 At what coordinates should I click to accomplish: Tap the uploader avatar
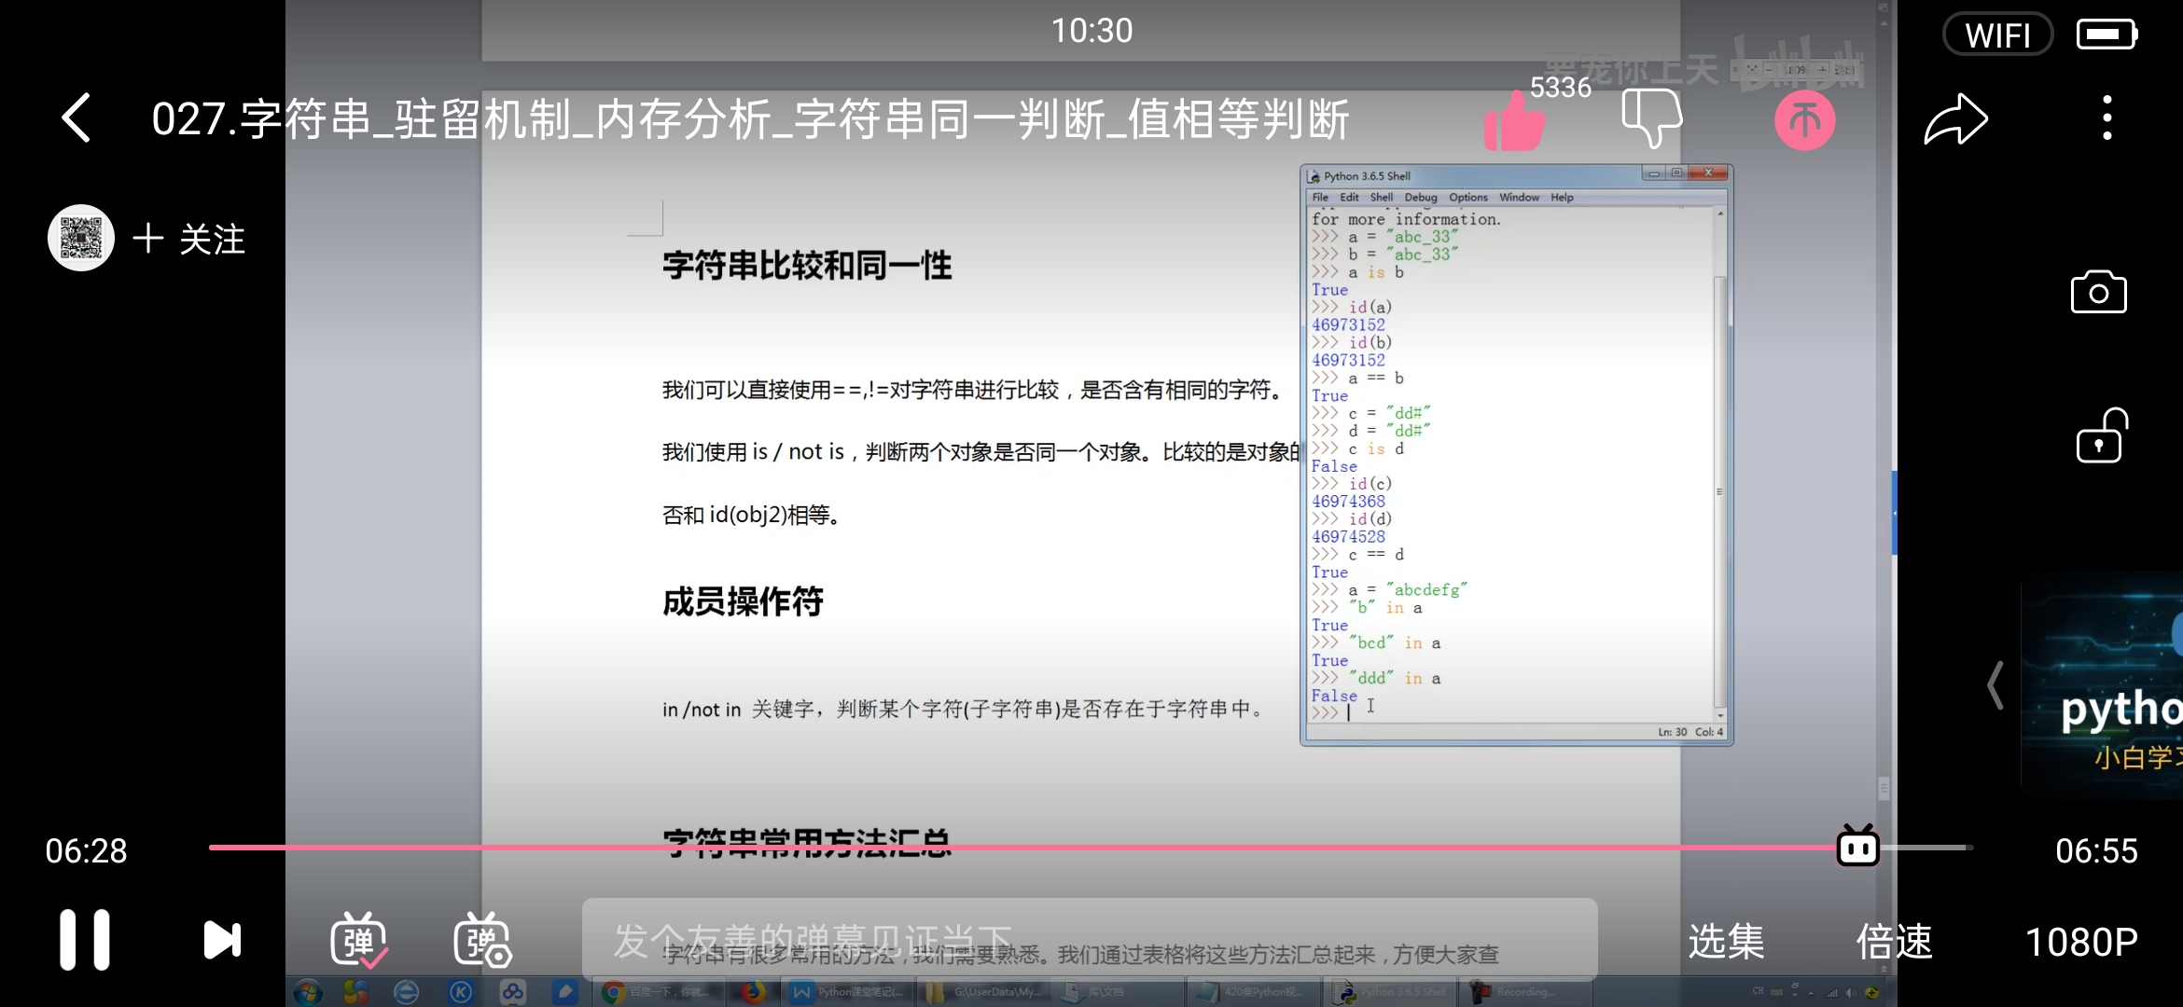point(81,238)
